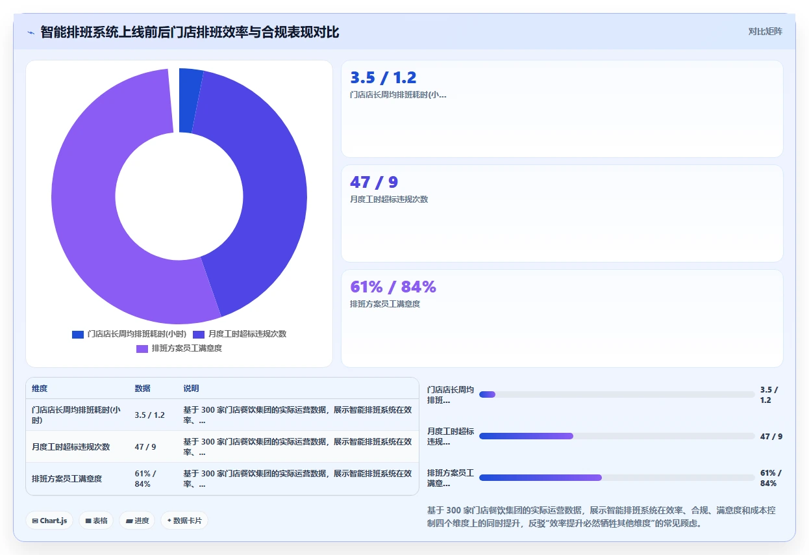Click the 排班方案员工满意 progress bar
809x555 pixels.
point(617,478)
